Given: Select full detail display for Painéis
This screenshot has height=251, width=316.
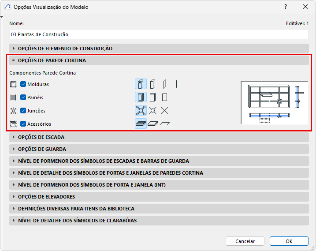Looking at the screenshot, I should click(x=141, y=97).
